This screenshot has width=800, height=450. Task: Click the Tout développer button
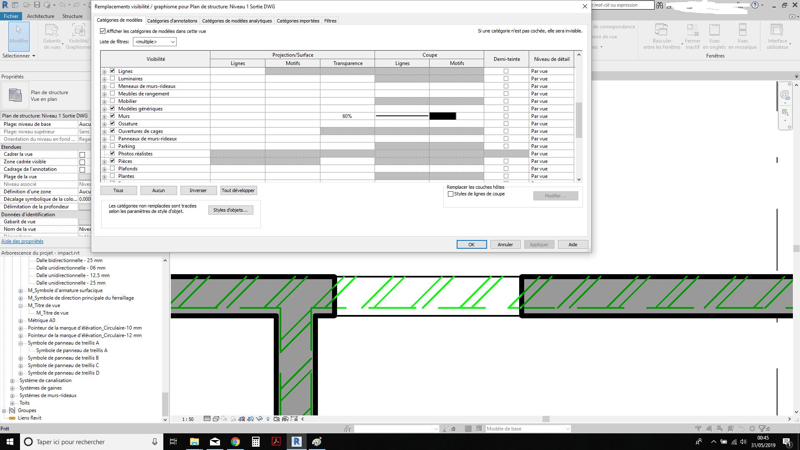click(238, 190)
